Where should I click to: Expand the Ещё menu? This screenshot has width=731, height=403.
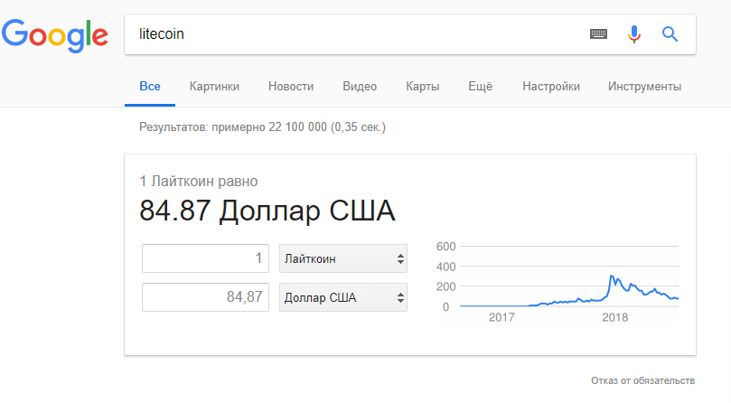480,87
